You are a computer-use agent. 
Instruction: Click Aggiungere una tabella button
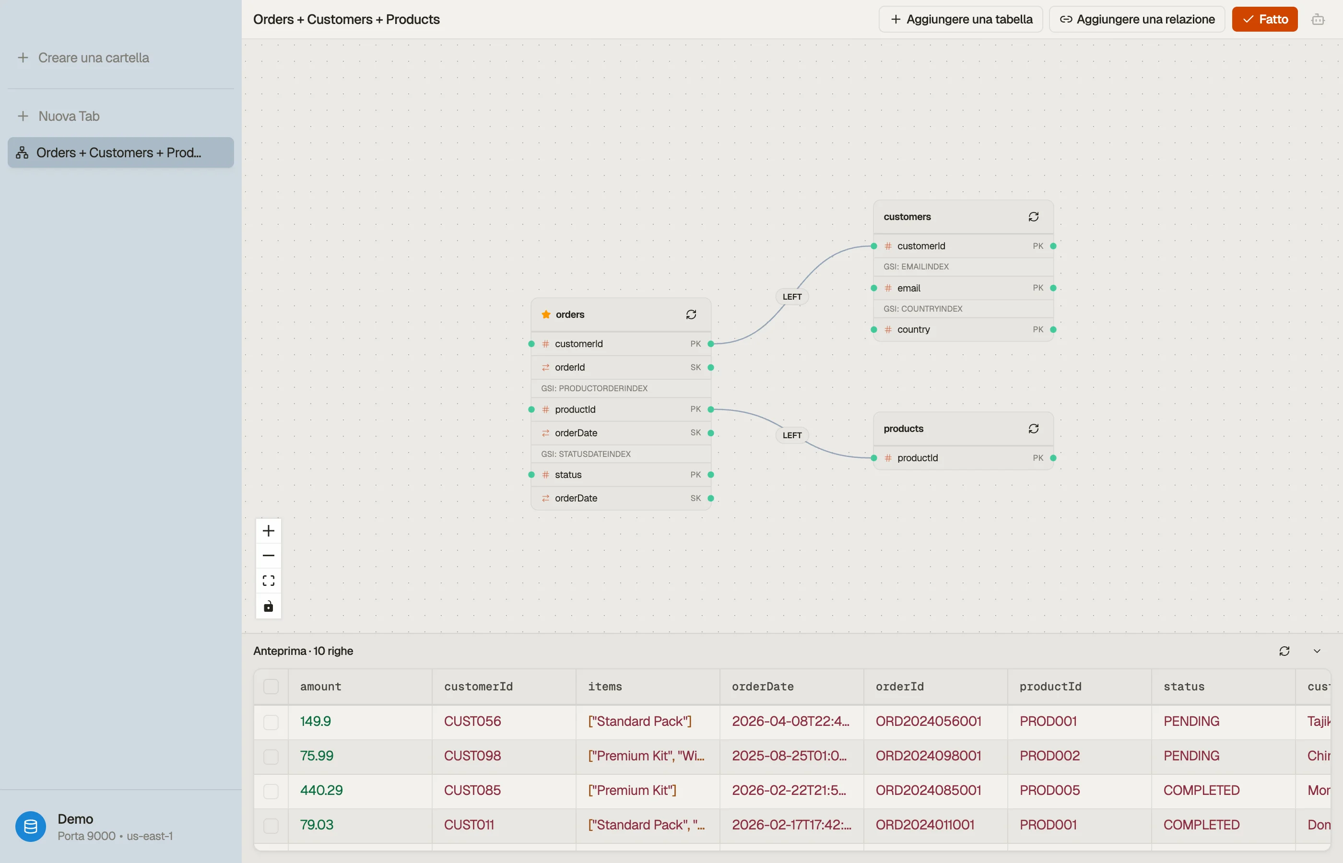(x=961, y=20)
